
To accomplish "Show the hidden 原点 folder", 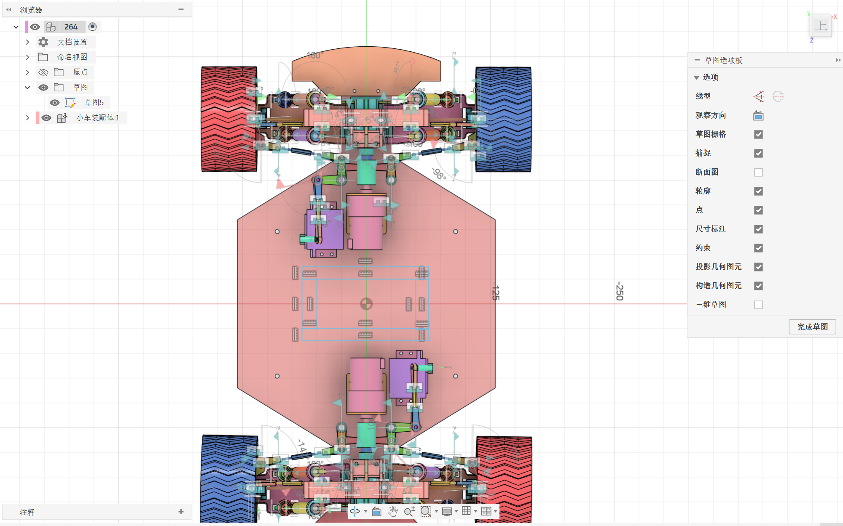I will pyautogui.click(x=43, y=72).
